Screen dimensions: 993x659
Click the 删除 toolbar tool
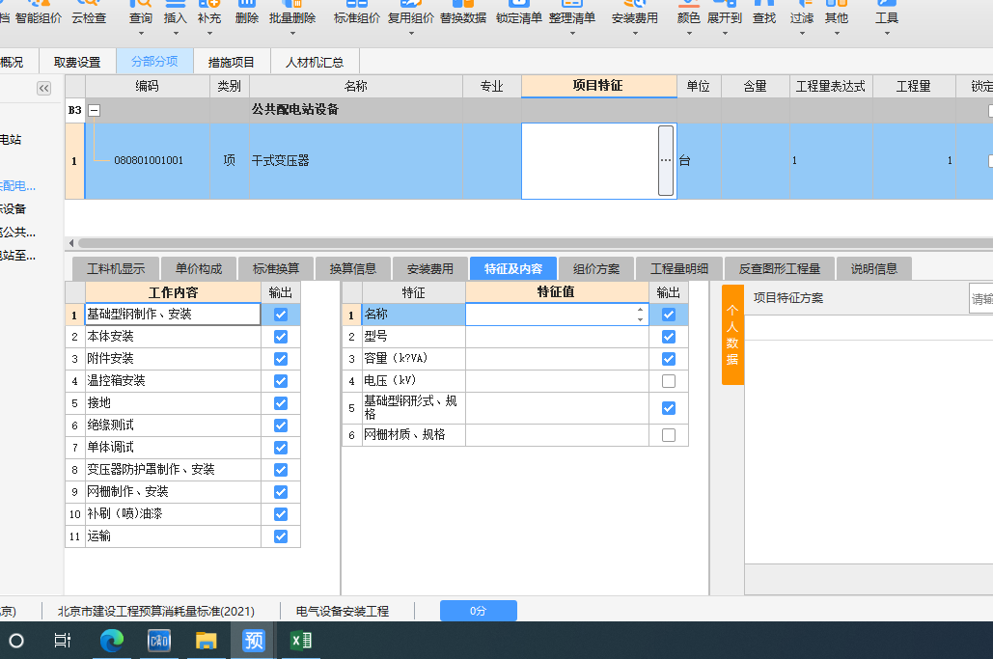tap(246, 13)
